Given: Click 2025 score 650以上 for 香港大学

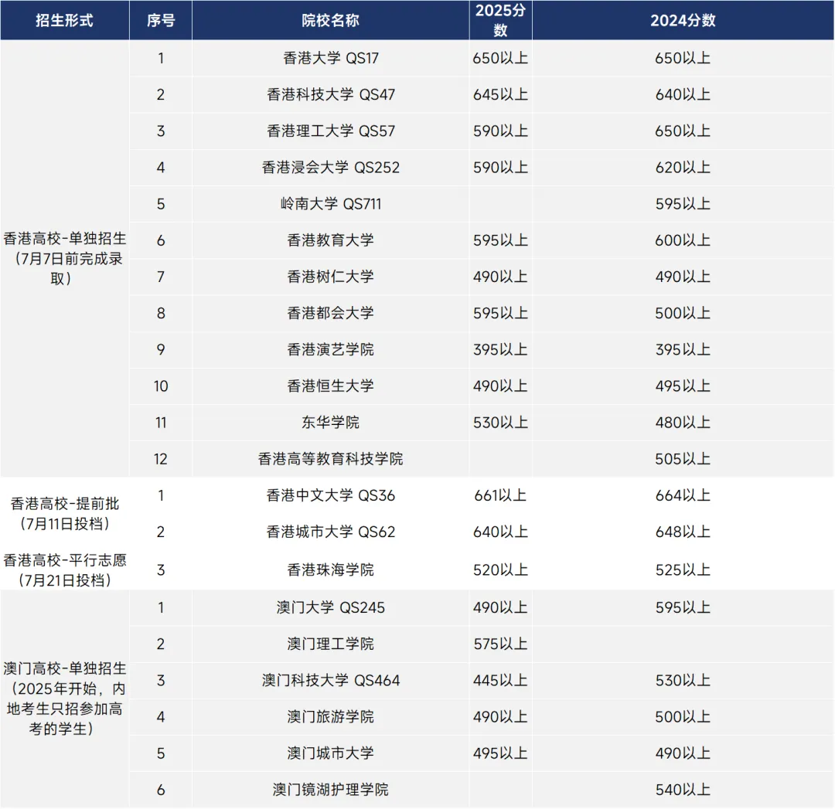Looking at the screenshot, I should (x=500, y=58).
